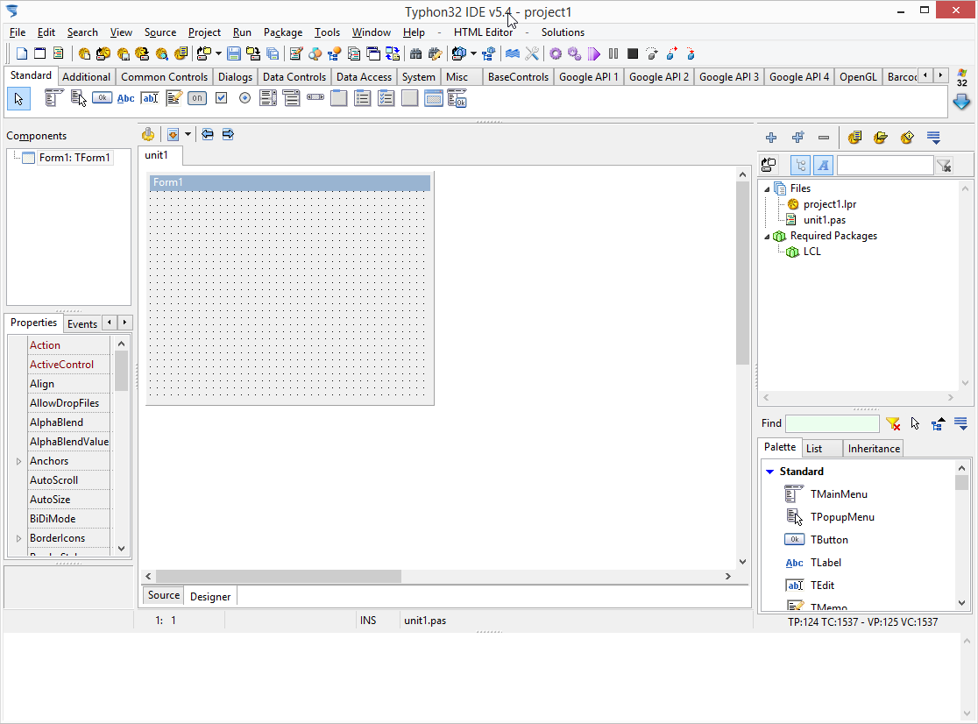Select the TScrollBar icon in toolbar palette
The image size is (978, 724).
tap(315, 98)
